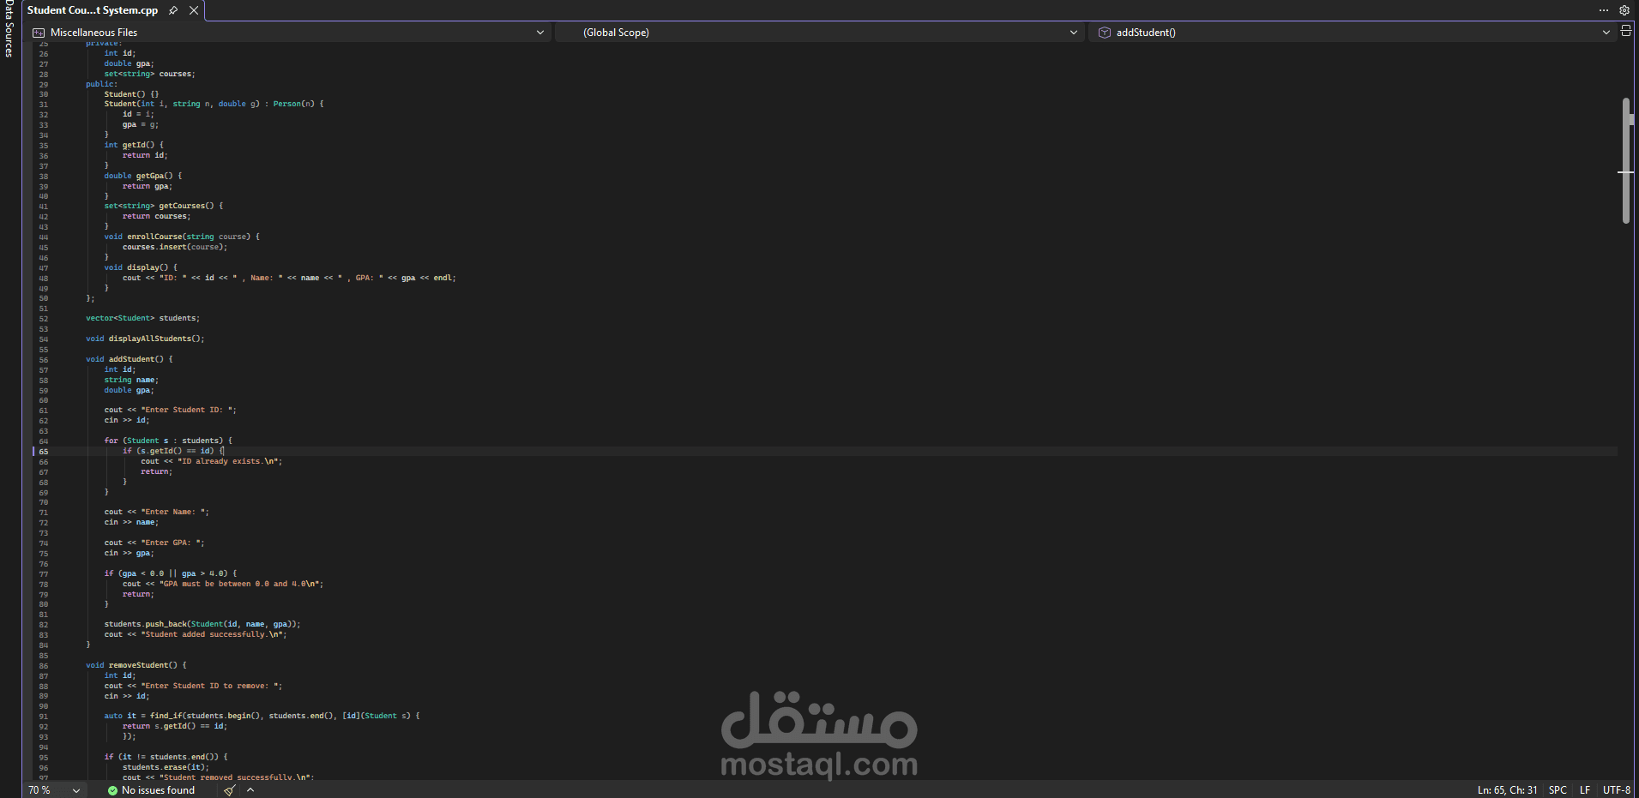
Task: Open the Data Sources side tab
Action: point(9,28)
